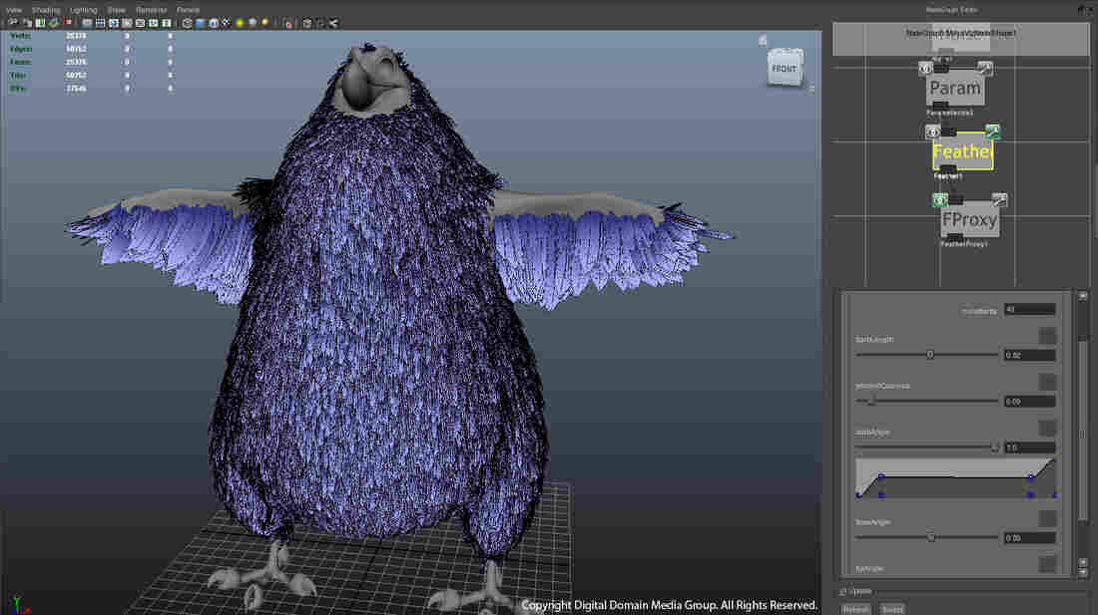Click the square button above barbLength field
The height and width of the screenshot is (615, 1098).
pos(1047,336)
